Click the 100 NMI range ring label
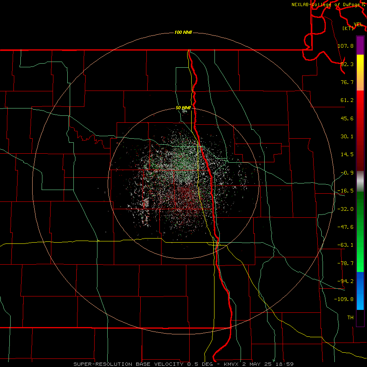The height and width of the screenshot is (367, 367). coord(183,32)
